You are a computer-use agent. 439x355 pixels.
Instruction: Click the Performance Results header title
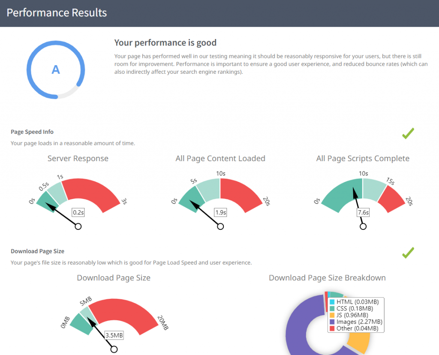click(57, 13)
